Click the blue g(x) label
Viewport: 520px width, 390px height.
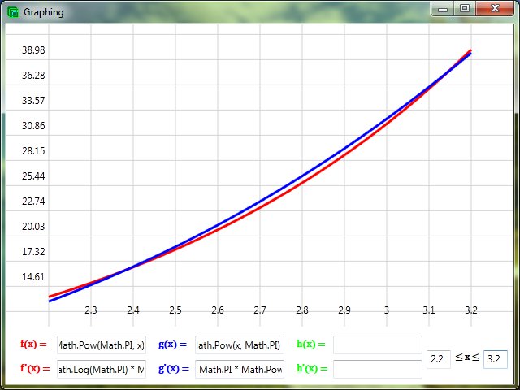pyautogui.click(x=172, y=344)
